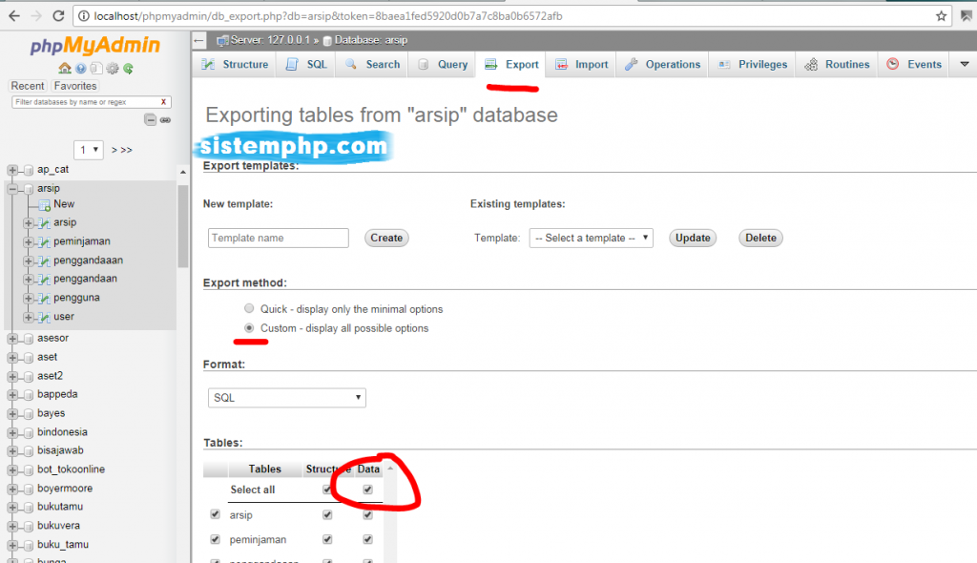Clear the database filter with the red X
The width and height of the screenshot is (977, 563).
click(x=163, y=102)
